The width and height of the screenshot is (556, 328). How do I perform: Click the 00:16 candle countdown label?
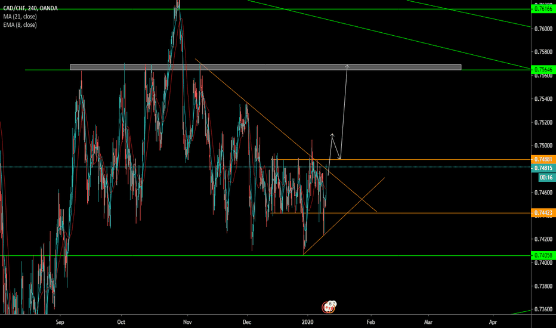coord(545,177)
